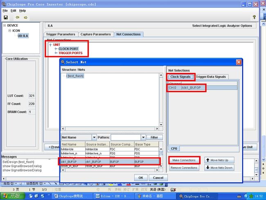Select the Clock Signals tab
The height and width of the screenshot is (200, 266).
click(x=180, y=77)
